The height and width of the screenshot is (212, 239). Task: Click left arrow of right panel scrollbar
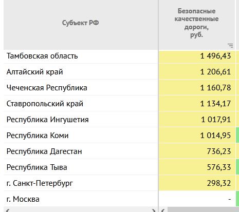coord(163,210)
